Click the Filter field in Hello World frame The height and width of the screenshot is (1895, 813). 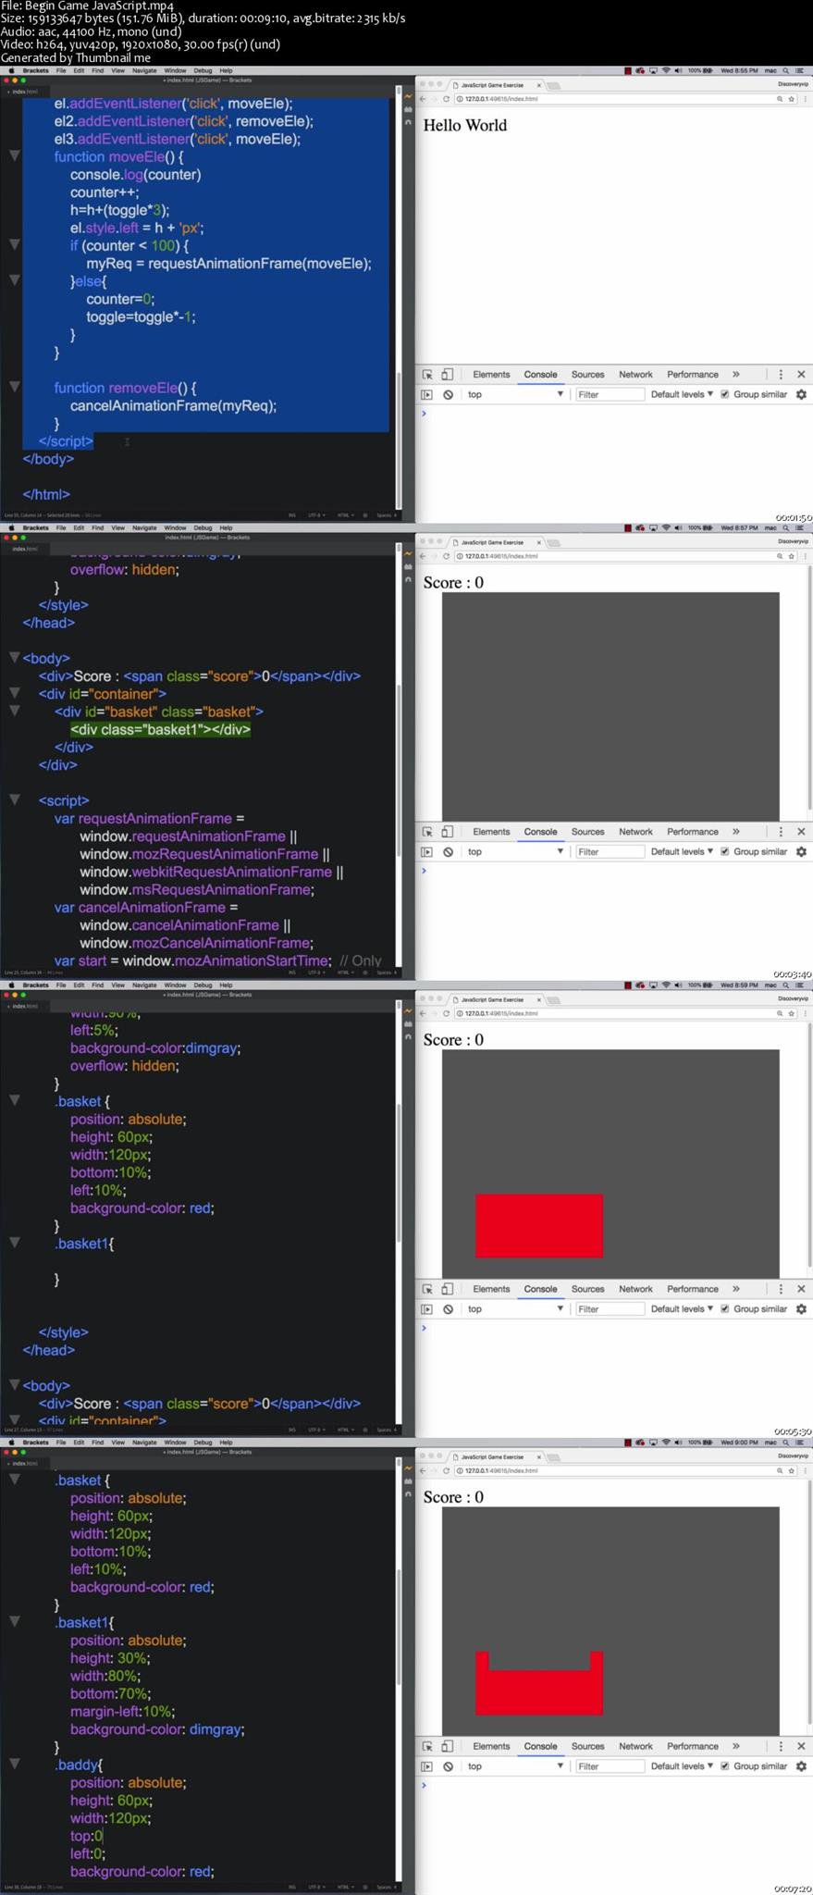tap(610, 394)
